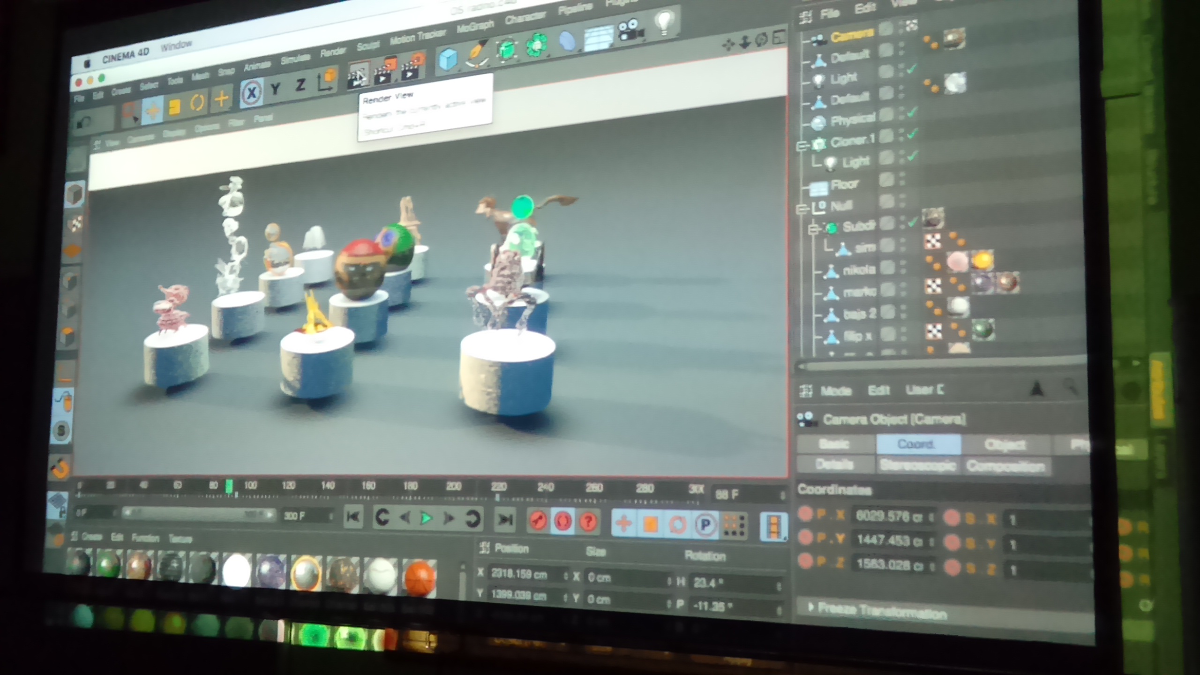
Task: Click the Render View clapperboard icon
Action: point(359,75)
